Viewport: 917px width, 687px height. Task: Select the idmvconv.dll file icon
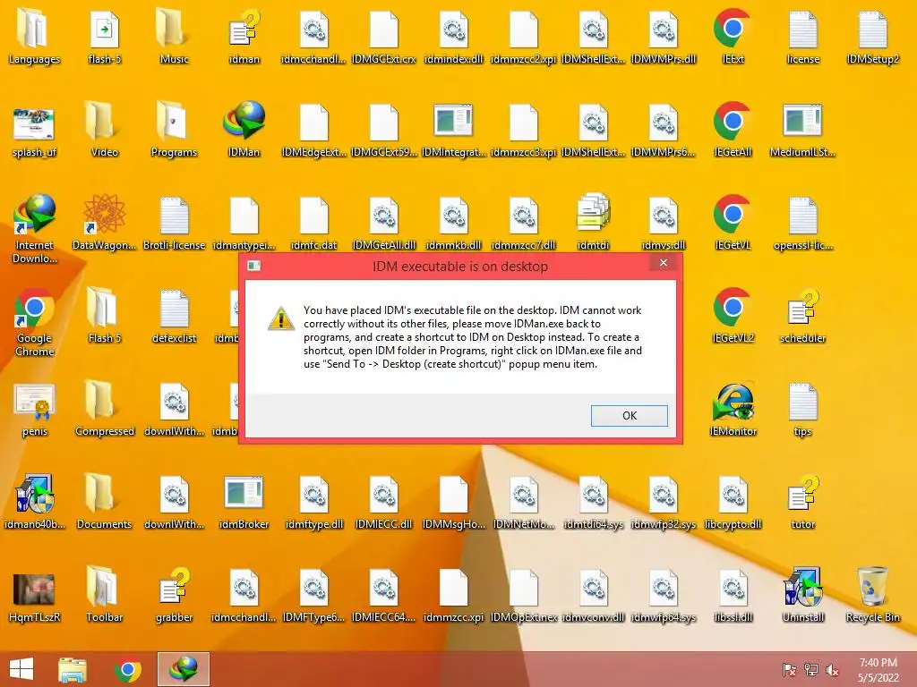click(593, 588)
